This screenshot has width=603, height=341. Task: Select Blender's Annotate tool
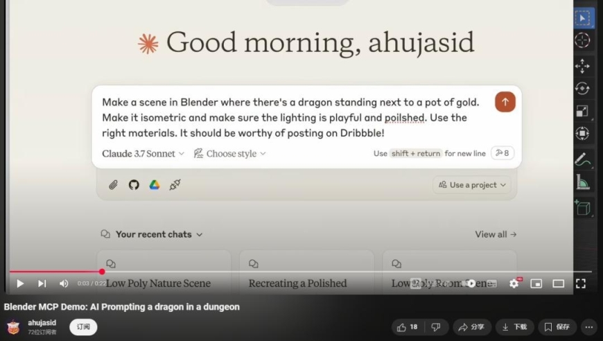tap(583, 159)
